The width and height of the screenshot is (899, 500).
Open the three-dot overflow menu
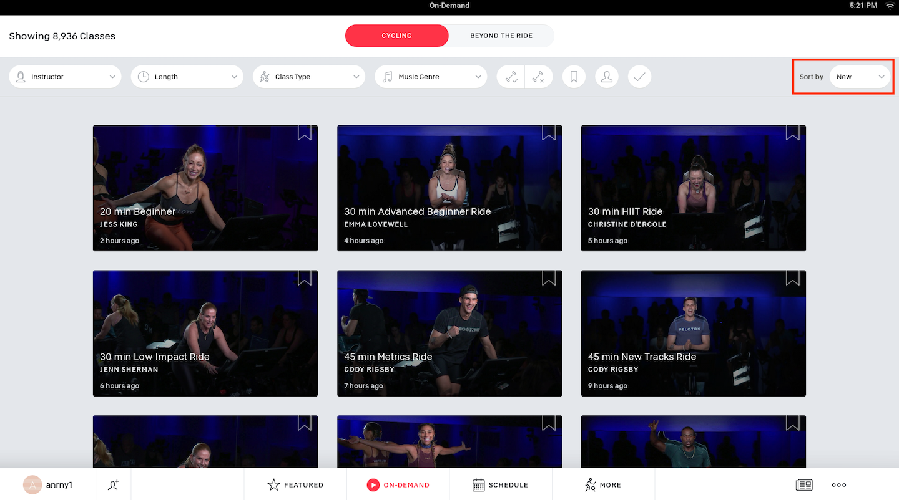point(839,485)
